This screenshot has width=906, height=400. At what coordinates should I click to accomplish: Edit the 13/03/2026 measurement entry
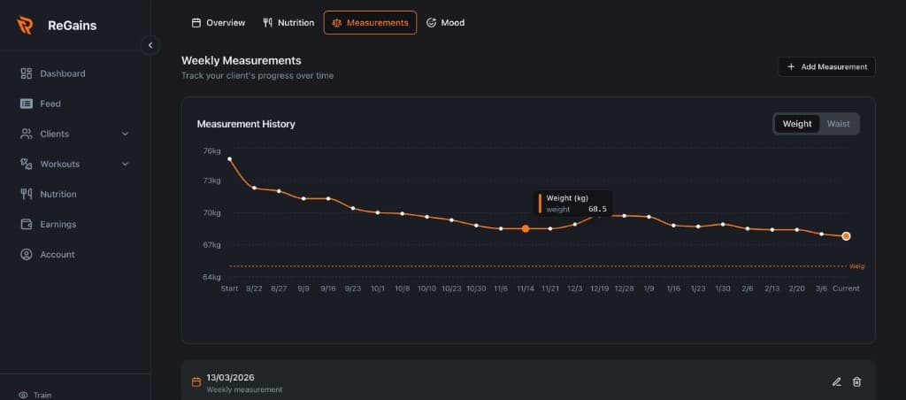pos(837,381)
